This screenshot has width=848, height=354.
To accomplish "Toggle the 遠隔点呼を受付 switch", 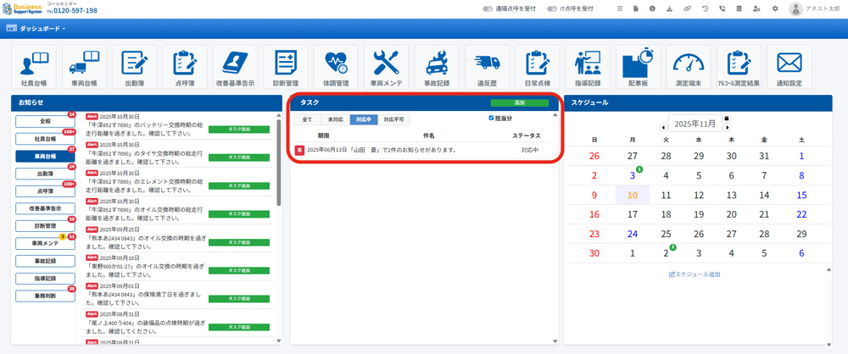I will coord(488,9).
